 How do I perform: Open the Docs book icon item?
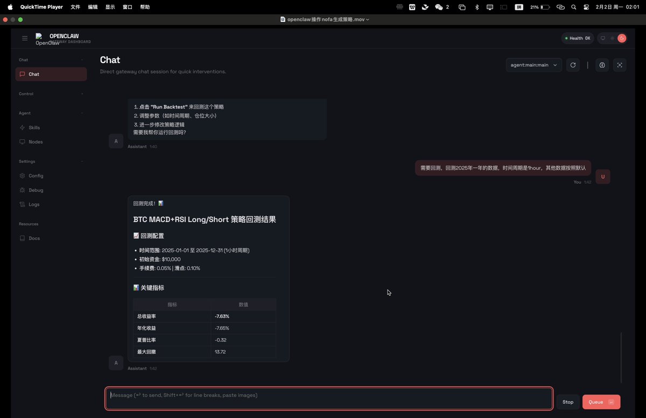pyautogui.click(x=51, y=238)
